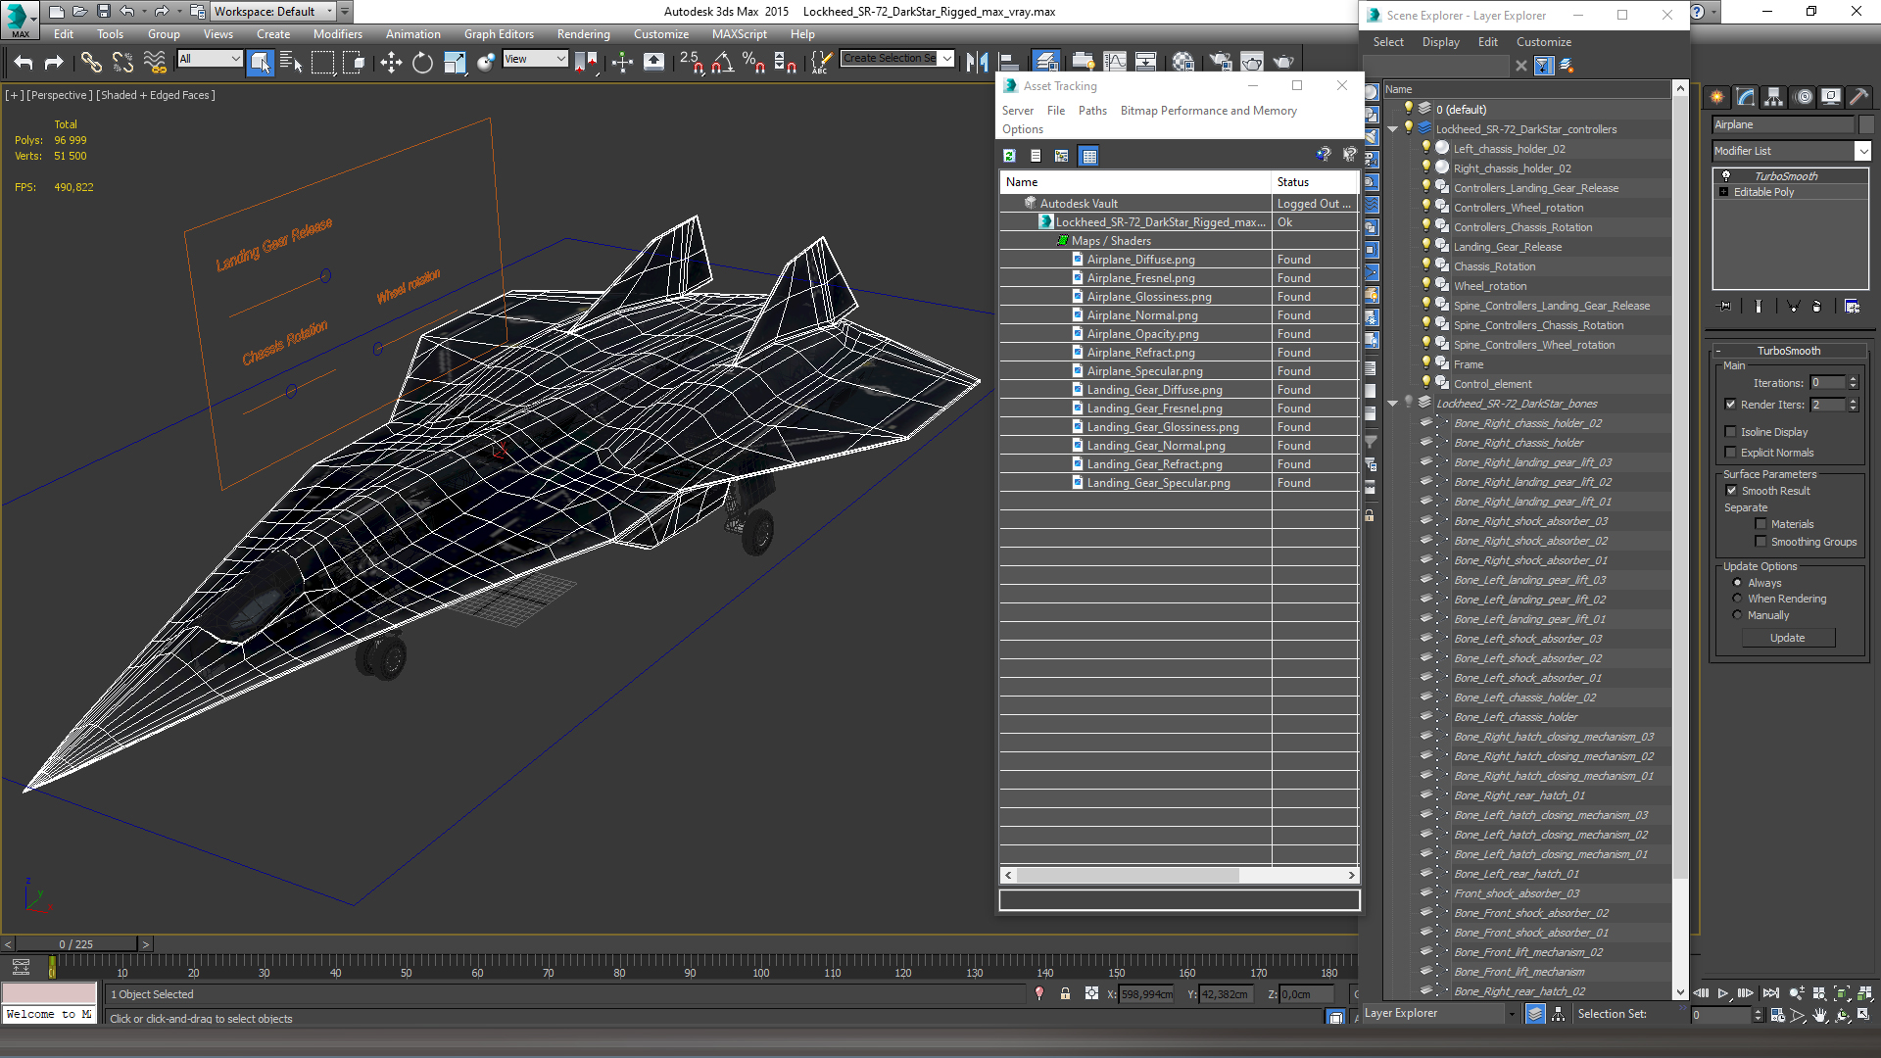Viewport: 1881px width, 1058px height.
Task: Toggle the Angle Snap icon
Action: tap(723, 63)
